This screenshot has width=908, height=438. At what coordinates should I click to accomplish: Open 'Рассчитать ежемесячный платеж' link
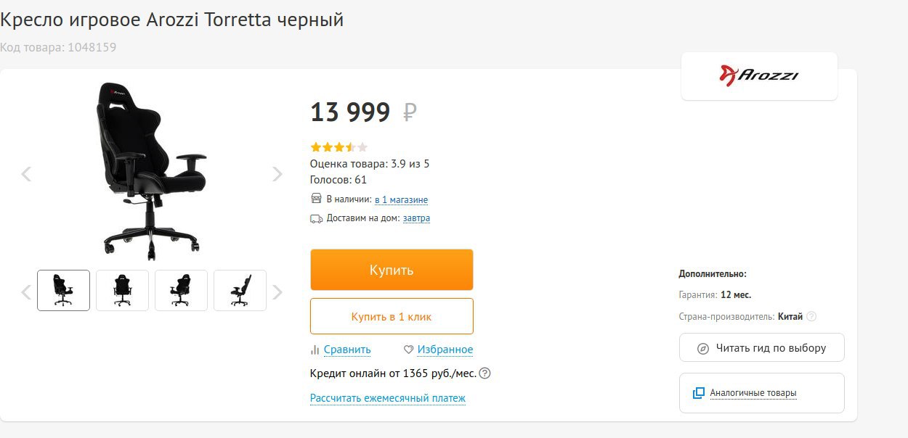[387, 398]
